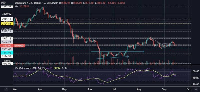Click the 1583.40 price level label
The height and width of the screenshot is (92, 200).
click(x=7, y=49)
